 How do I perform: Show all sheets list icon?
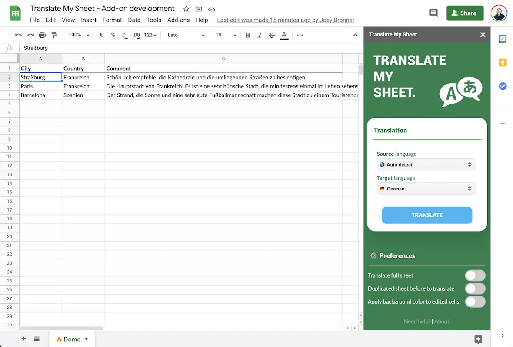pos(37,339)
